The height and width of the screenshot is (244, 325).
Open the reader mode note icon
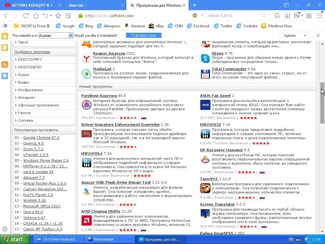[68, 16]
